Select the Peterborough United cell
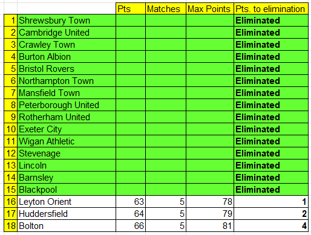311x235 pixels. point(67,105)
